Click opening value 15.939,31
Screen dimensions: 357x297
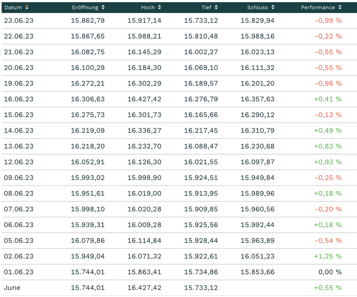(x=88, y=225)
